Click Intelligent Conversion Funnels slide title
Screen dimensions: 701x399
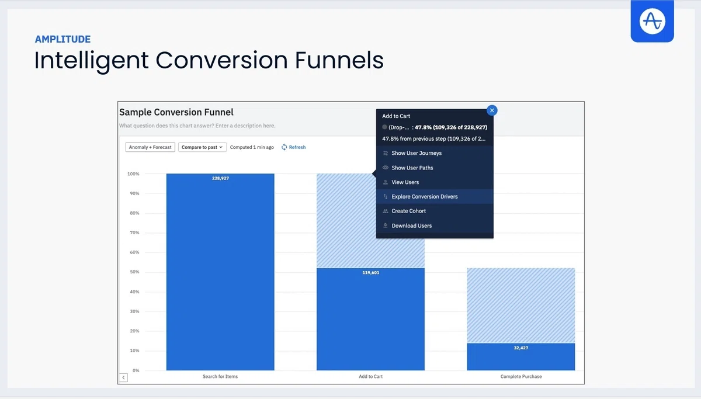209,61
